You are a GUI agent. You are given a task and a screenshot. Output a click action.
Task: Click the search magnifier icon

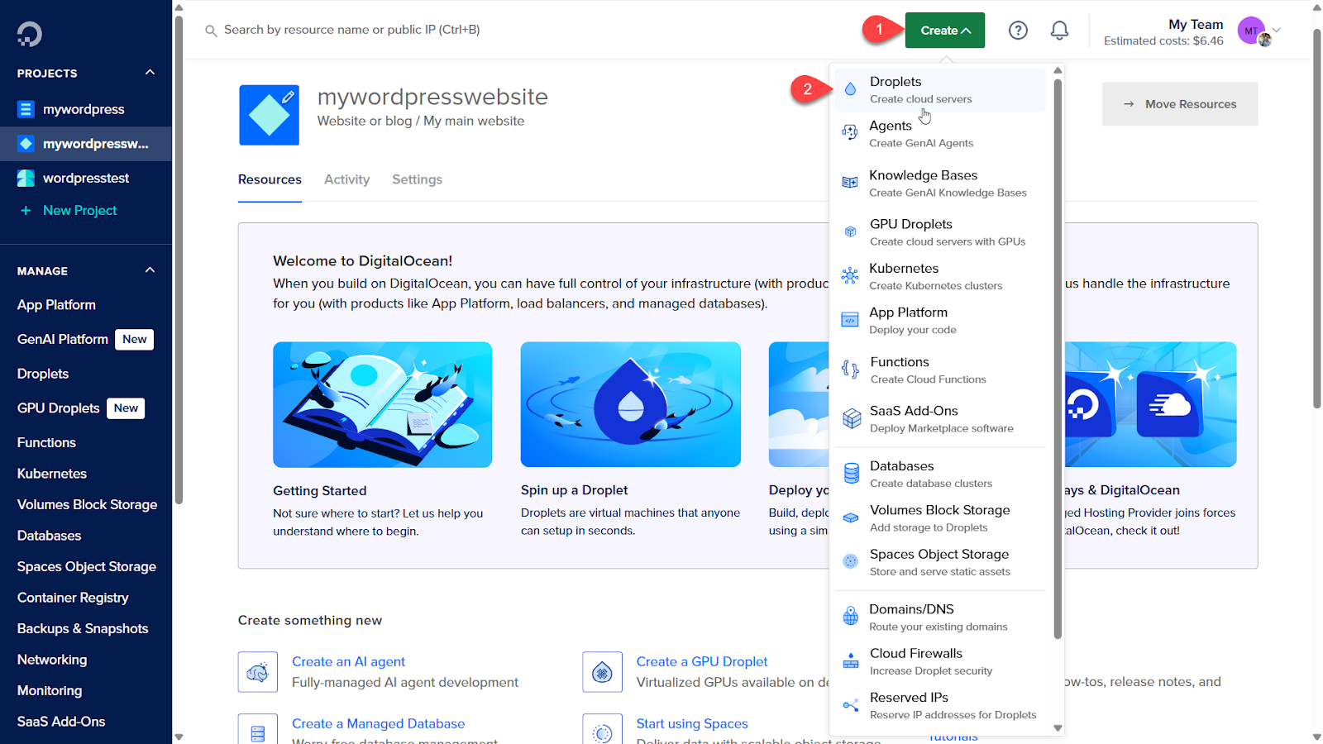[x=211, y=31]
